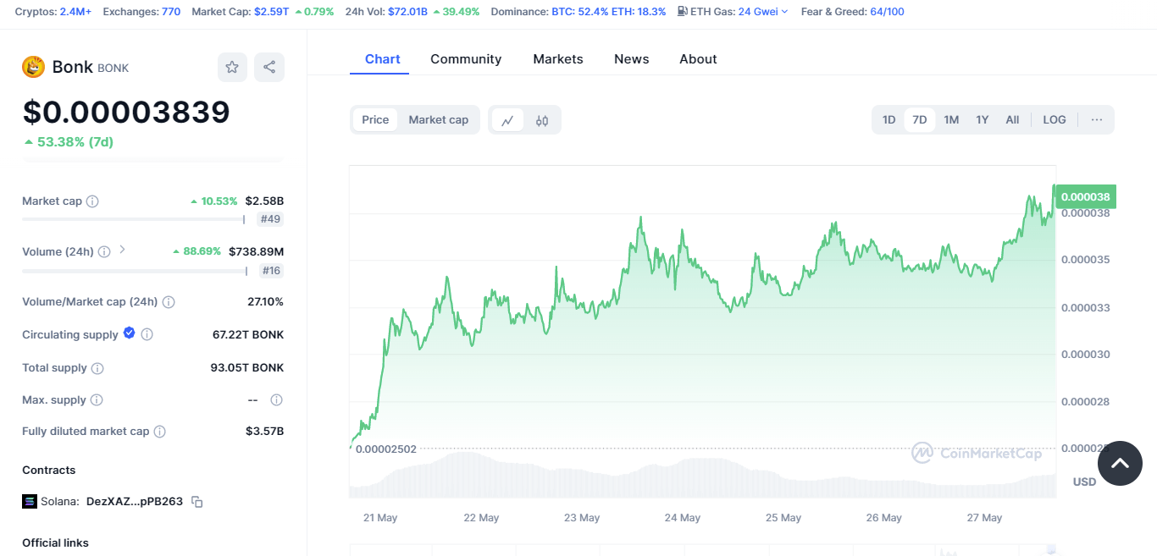Viewport: 1157px width, 556px height.
Task: Open the Chart tab
Action: (x=383, y=59)
